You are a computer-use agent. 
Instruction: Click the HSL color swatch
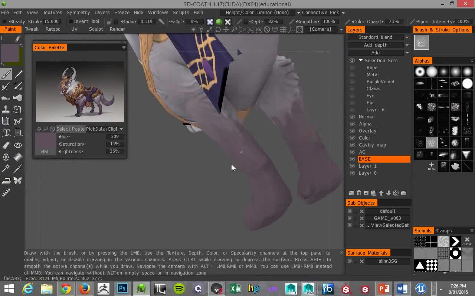click(45, 144)
